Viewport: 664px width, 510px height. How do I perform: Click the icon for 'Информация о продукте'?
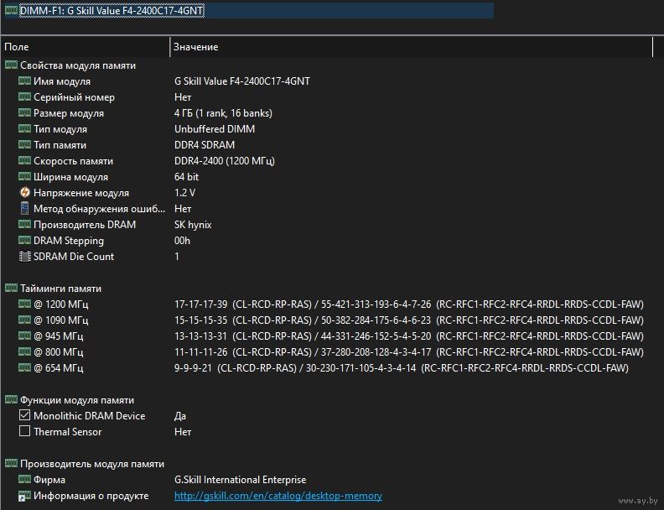(24, 496)
